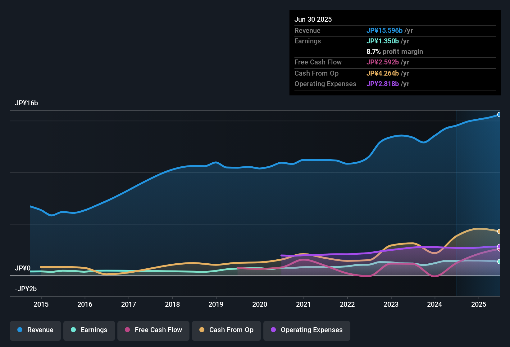
Task: Click the orange Cash From Op legend dot
Action: click(202, 330)
